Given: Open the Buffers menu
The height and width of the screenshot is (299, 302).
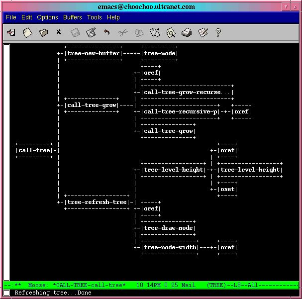Looking at the screenshot, I should coord(73,17).
